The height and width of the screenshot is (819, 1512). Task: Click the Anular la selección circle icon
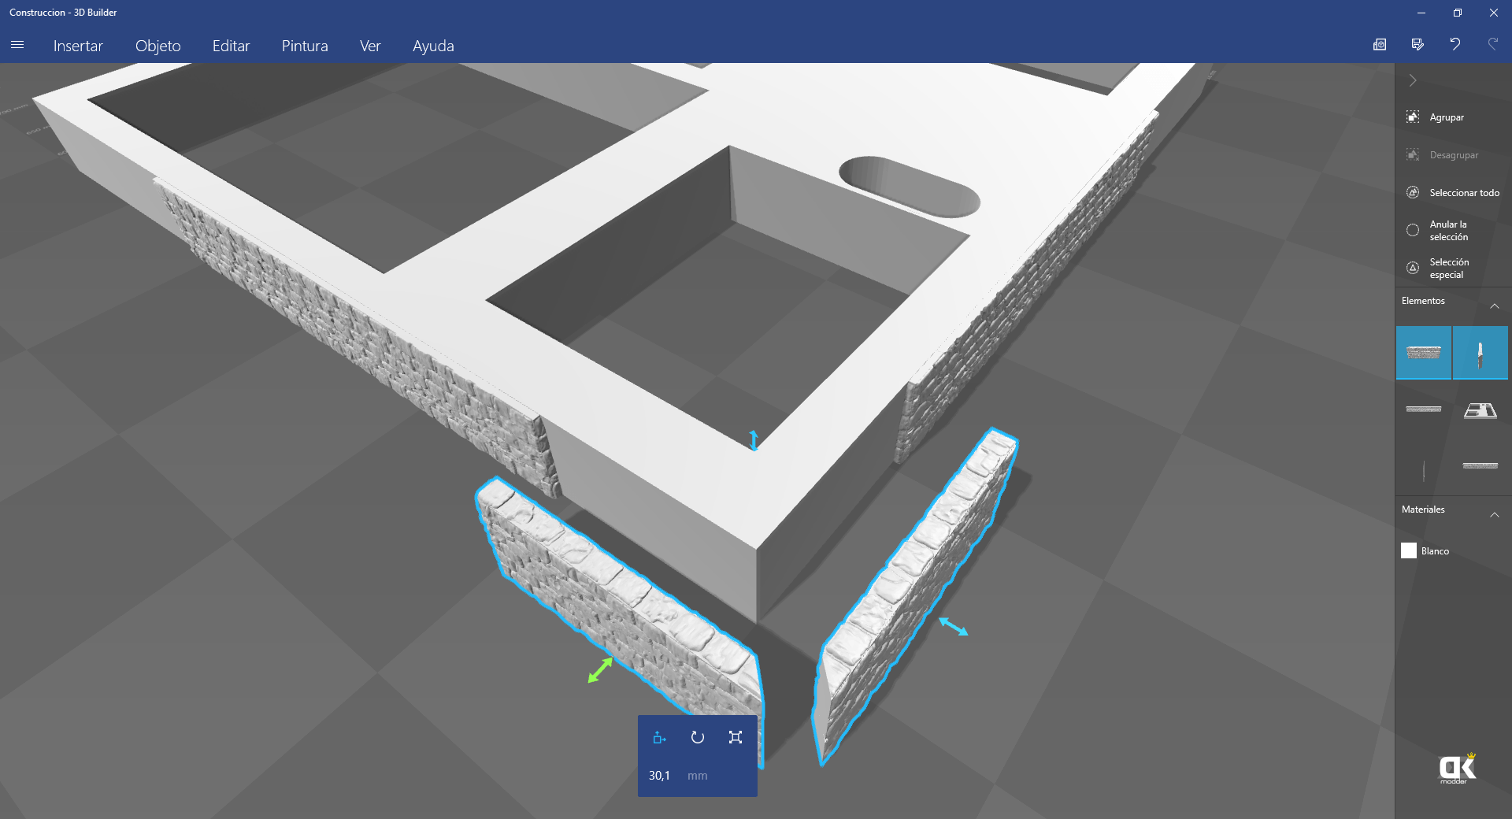(1413, 231)
